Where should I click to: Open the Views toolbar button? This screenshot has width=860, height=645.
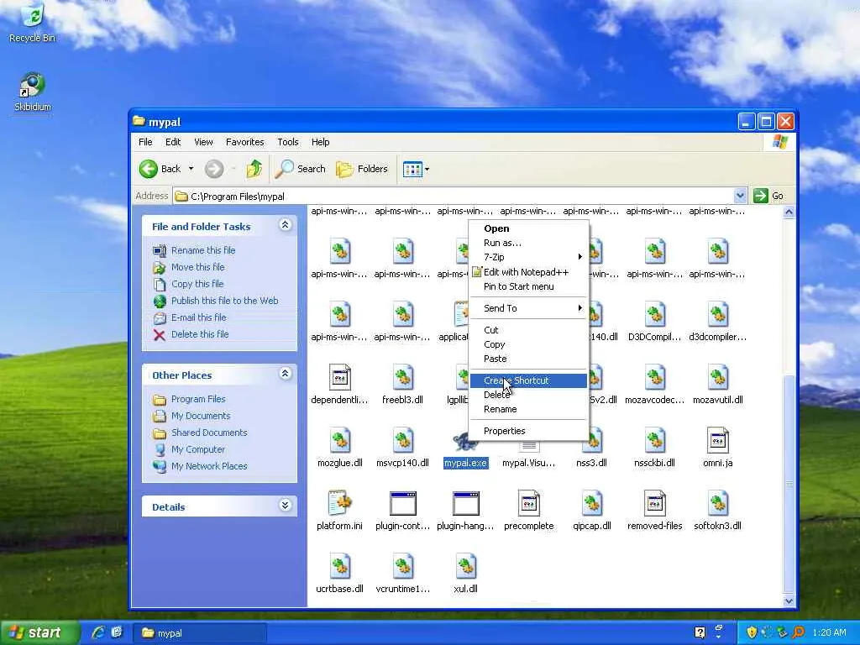412,169
